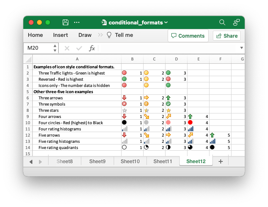Click the fx insert function icon

click(92, 48)
